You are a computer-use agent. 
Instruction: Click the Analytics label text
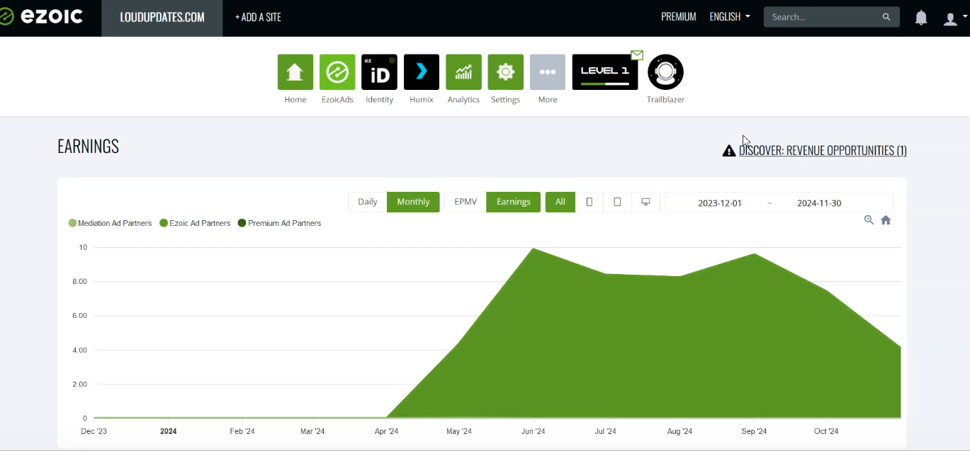(463, 100)
